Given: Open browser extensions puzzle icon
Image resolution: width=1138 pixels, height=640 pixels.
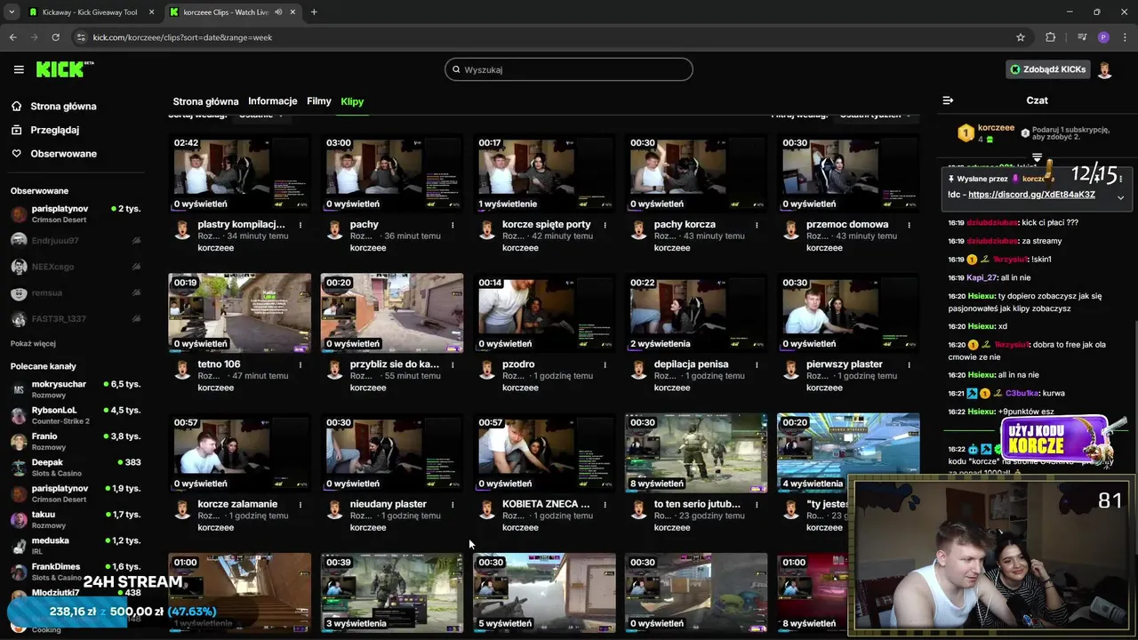Looking at the screenshot, I should 1050,37.
